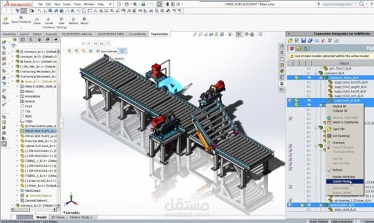Expand the Mates in USING_SUBS folder
The image size is (374, 223).
coord(17,86)
